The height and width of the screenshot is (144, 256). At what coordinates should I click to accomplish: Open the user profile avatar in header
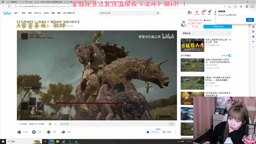[190, 12]
